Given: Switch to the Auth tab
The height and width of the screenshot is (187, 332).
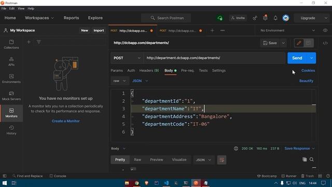Looking at the screenshot, I should pyautogui.click(x=131, y=71).
